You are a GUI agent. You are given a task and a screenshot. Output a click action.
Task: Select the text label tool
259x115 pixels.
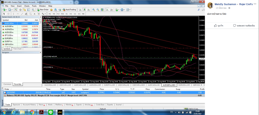coord(34,14)
